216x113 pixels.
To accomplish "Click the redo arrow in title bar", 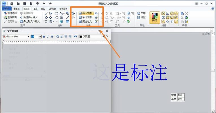I will coord(50,4).
